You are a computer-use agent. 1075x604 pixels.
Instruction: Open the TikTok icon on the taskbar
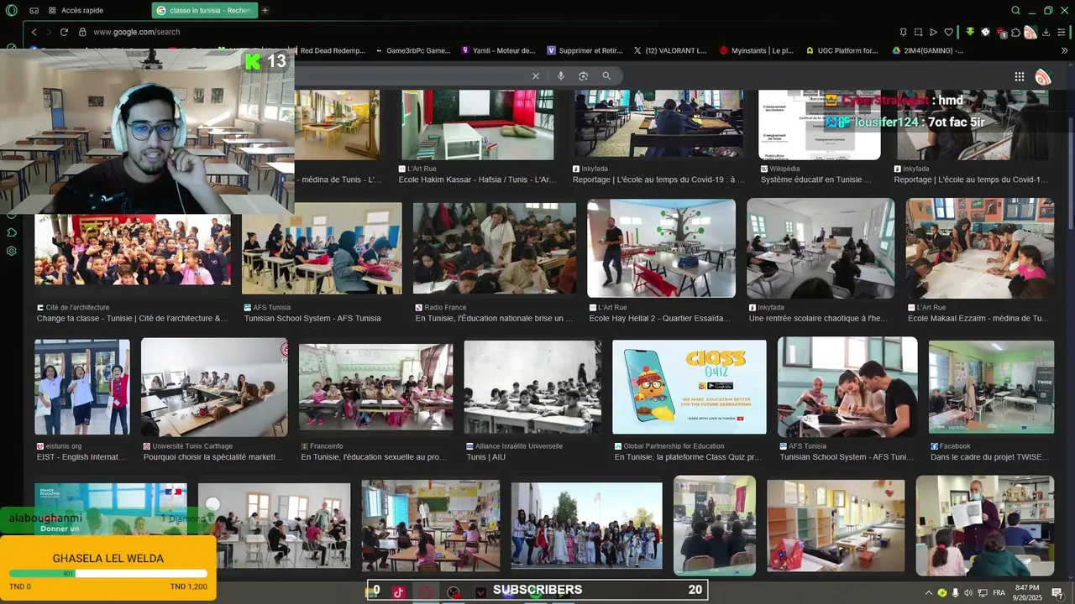coord(398,591)
